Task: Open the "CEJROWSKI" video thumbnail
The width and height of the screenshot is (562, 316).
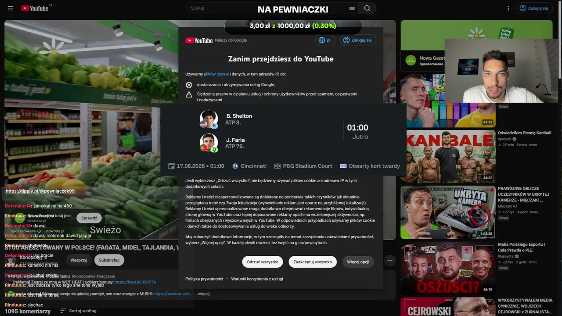Action: 447,307
